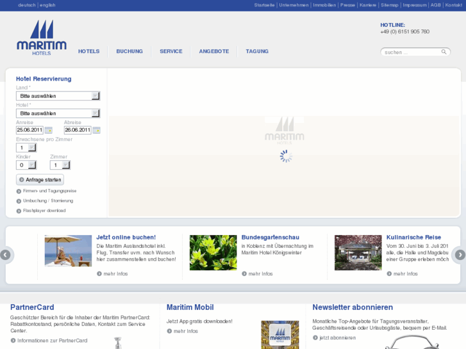Open the Presse page
This screenshot has width=466, height=349.
click(x=347, y=5)
